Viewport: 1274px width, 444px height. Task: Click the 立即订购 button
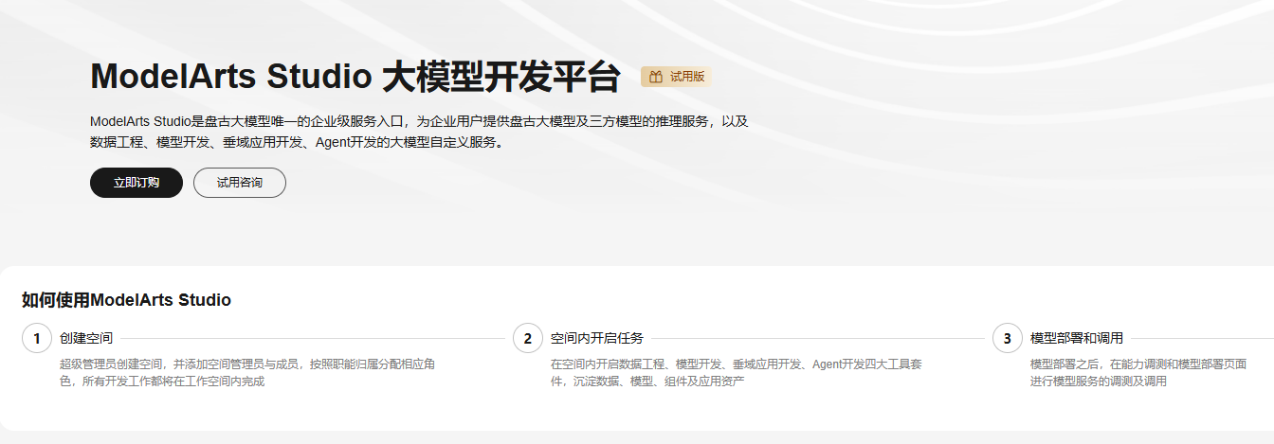(136, 183)
